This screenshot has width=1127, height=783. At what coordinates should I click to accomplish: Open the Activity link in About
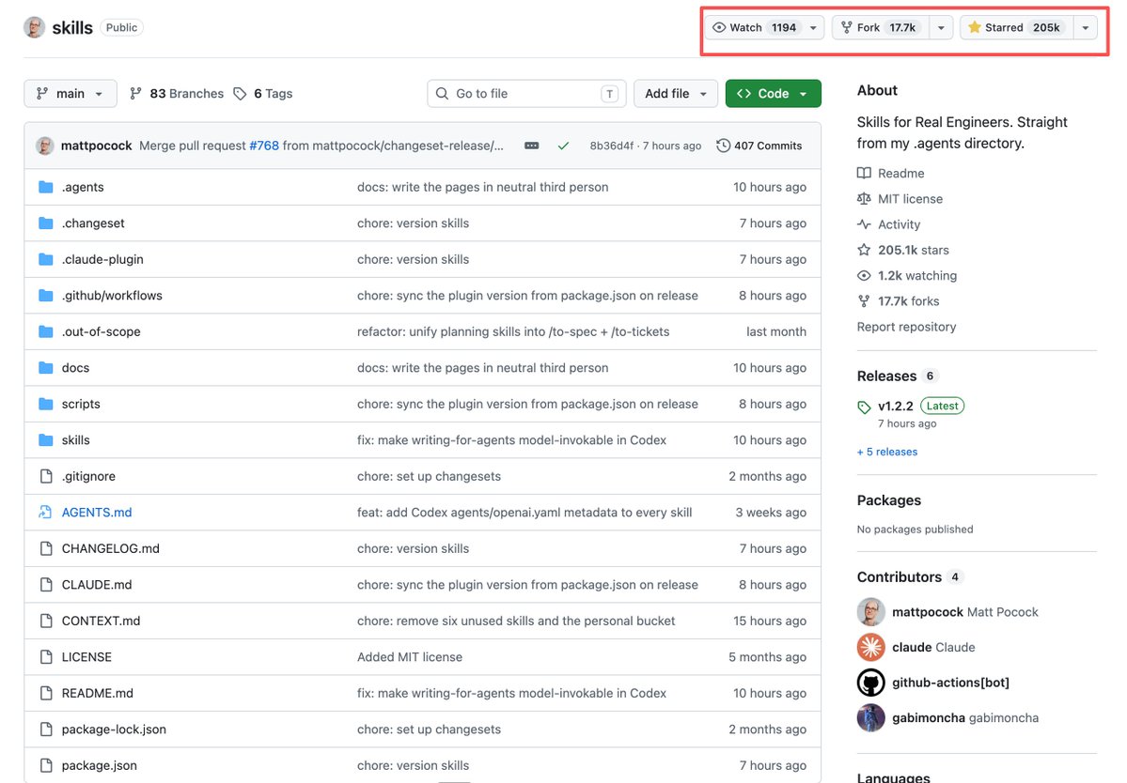pos(888,224)
